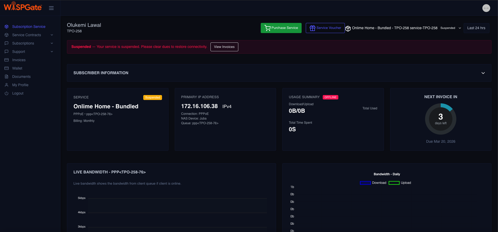Click the Logout power icon
Viewport: 498px width, 232px height.
pyautogui.click(x=7, y=93)
